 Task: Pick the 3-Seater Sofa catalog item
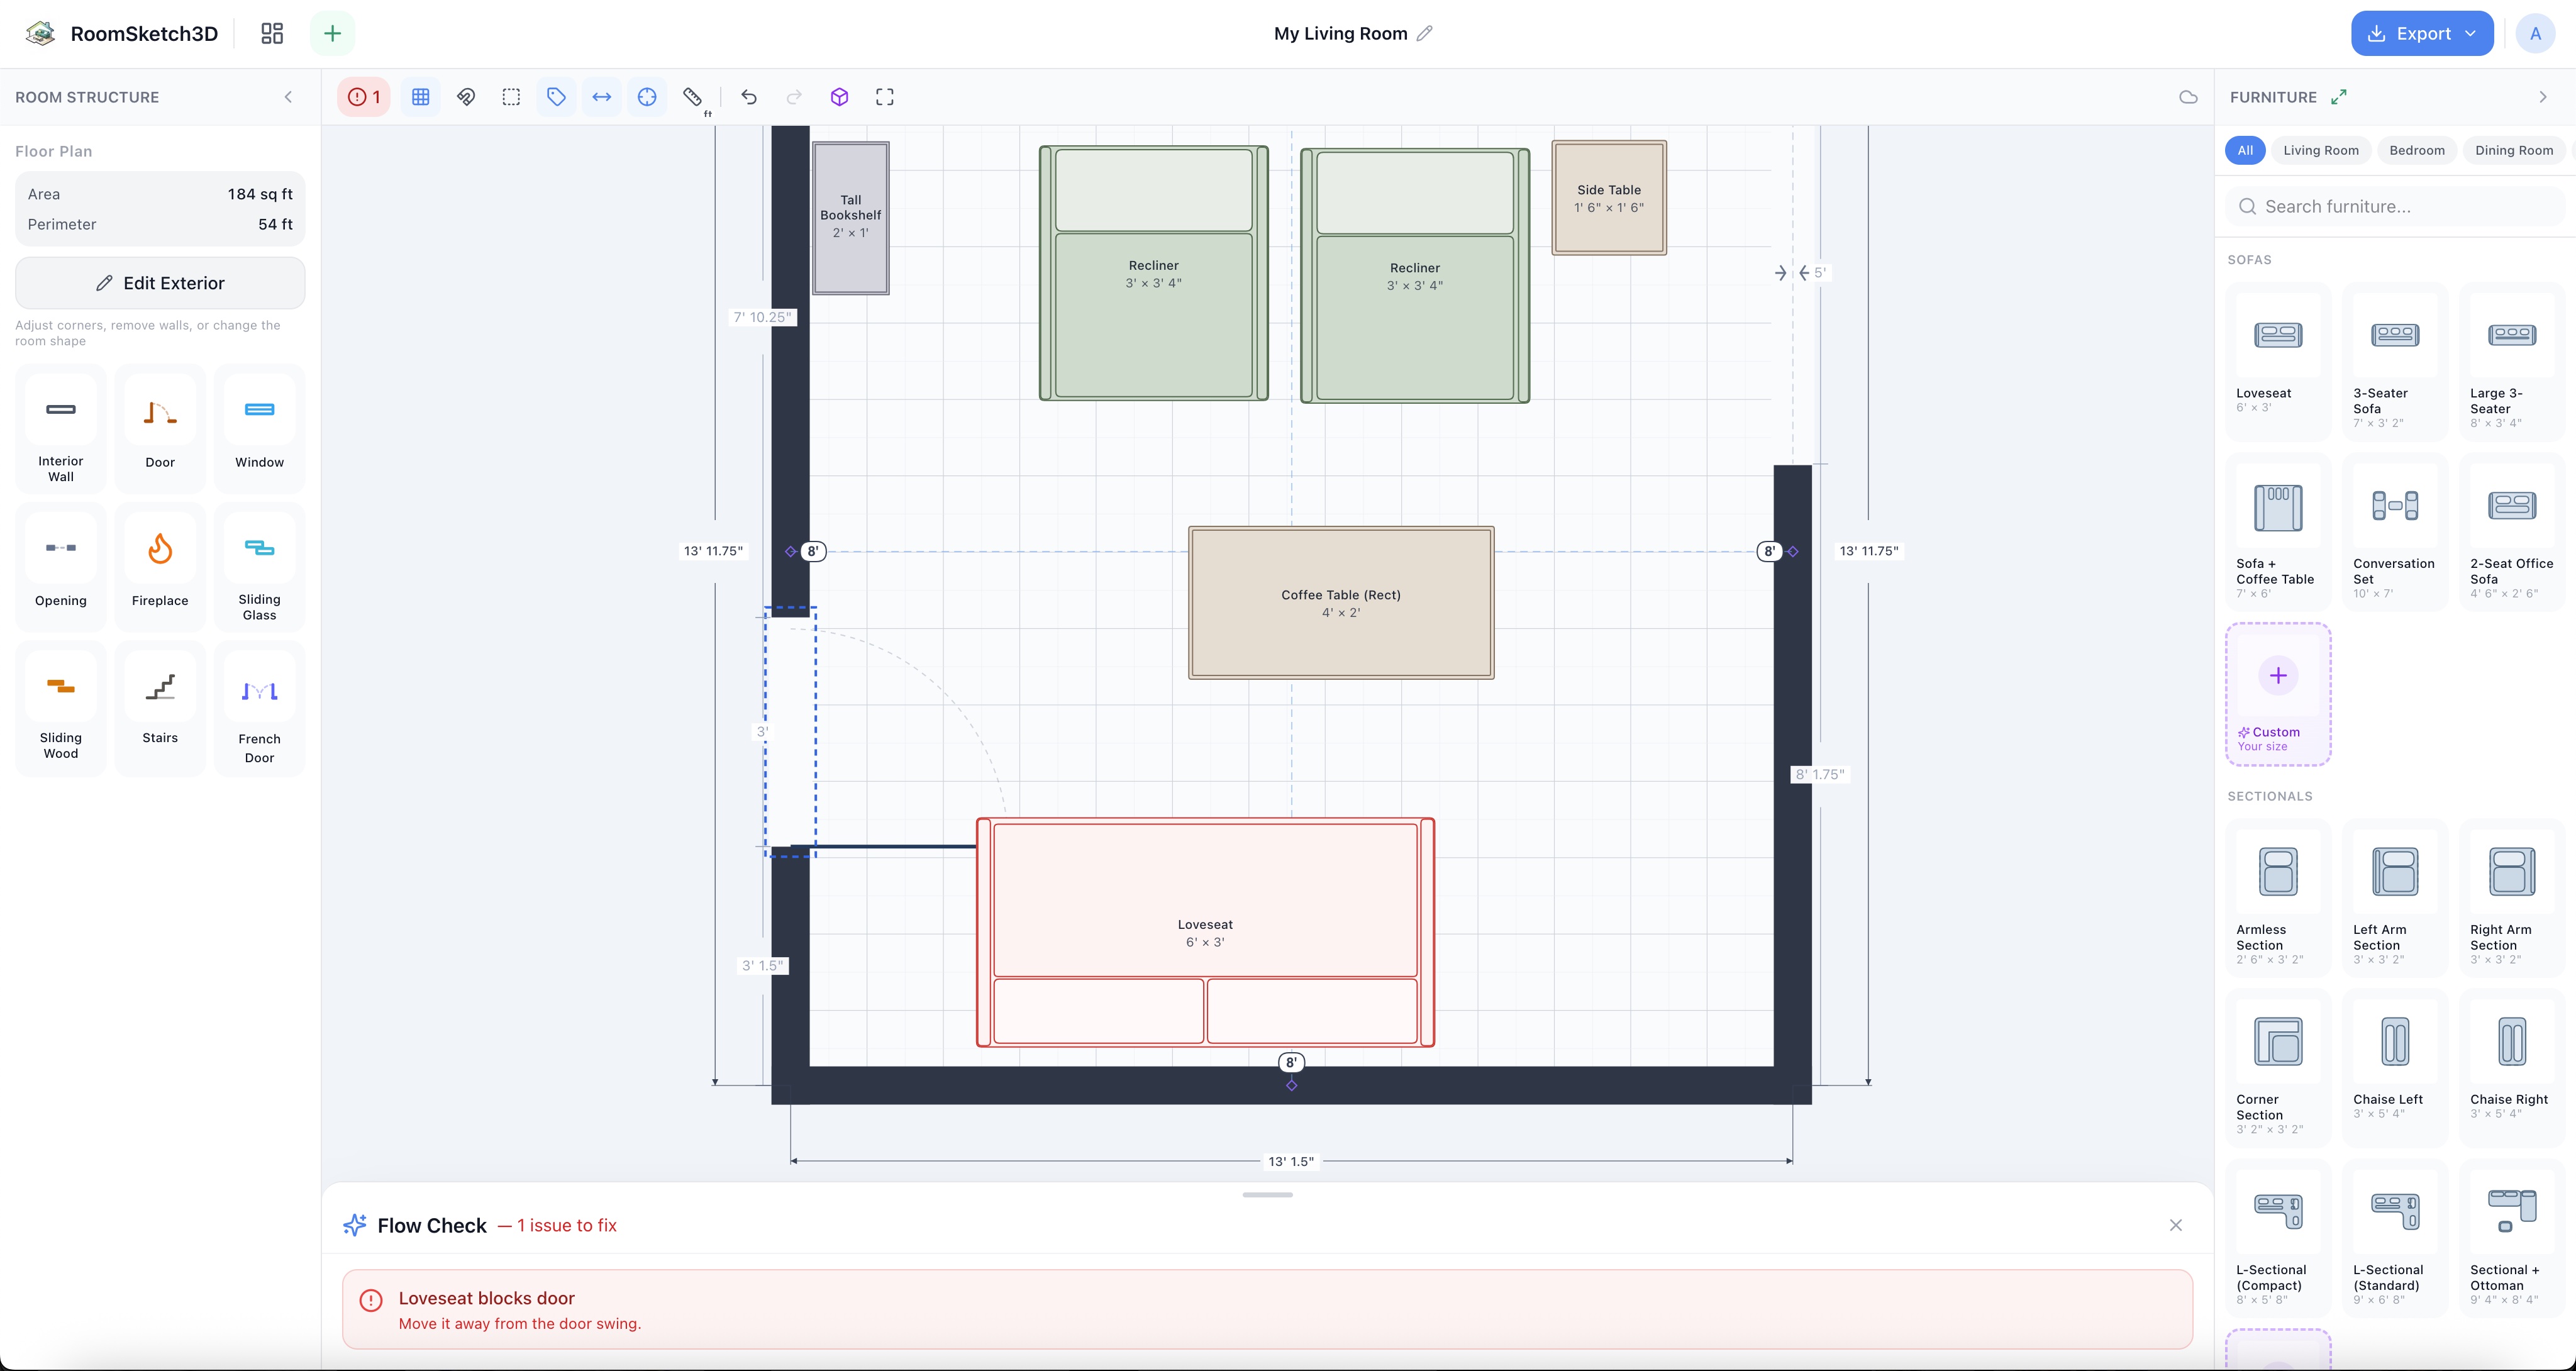(2395, 361)
